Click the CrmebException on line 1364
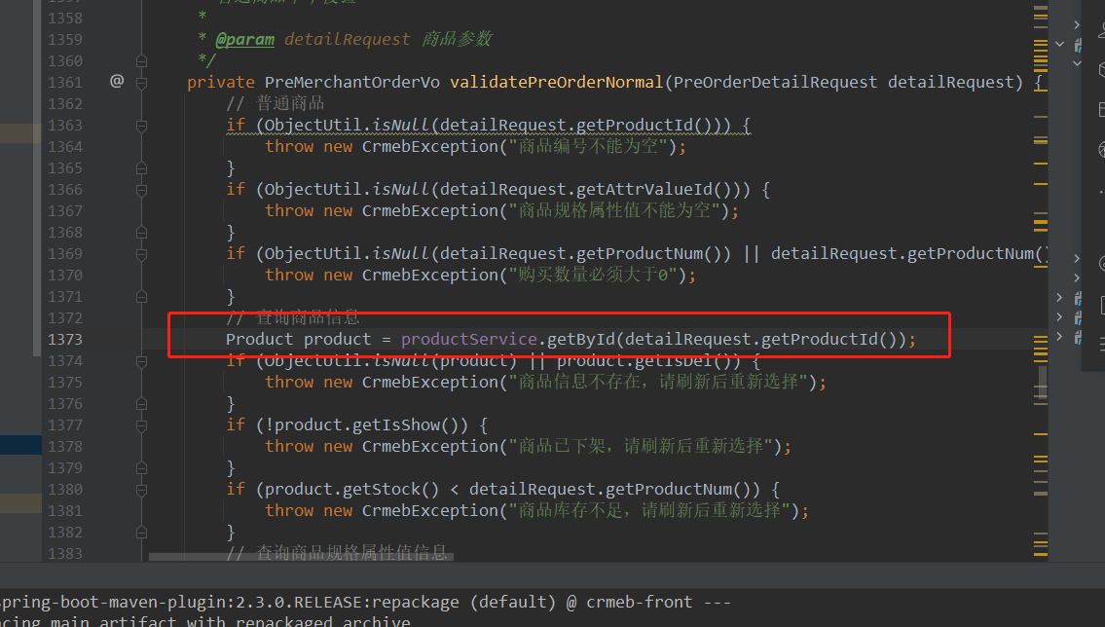Screen dimensions: 1105x627 [430, 147]
